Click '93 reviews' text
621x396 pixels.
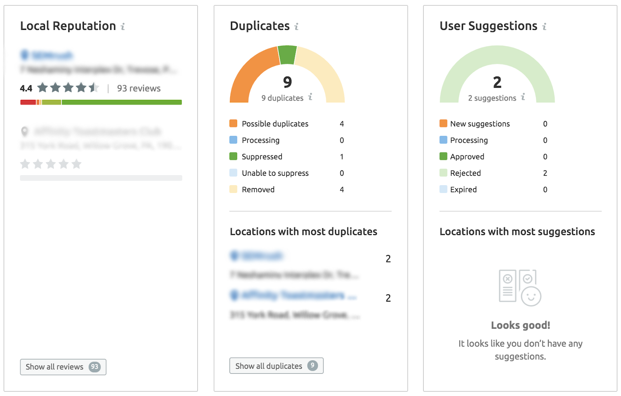point(139,89)
